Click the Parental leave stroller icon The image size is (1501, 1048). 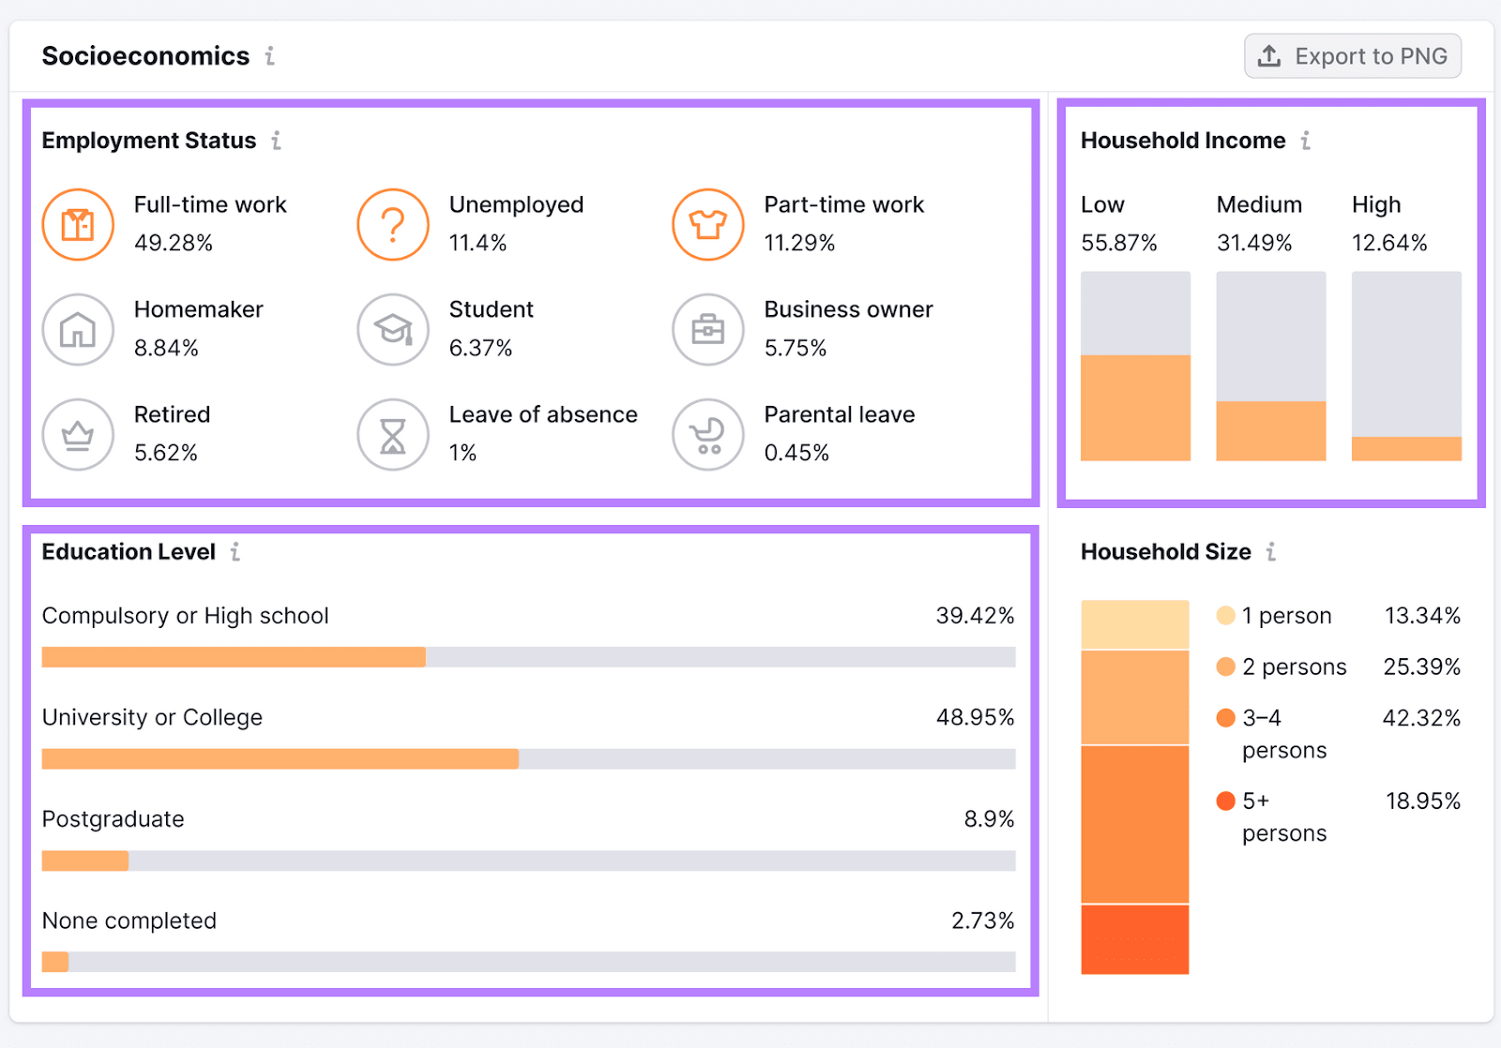(708, 435)
